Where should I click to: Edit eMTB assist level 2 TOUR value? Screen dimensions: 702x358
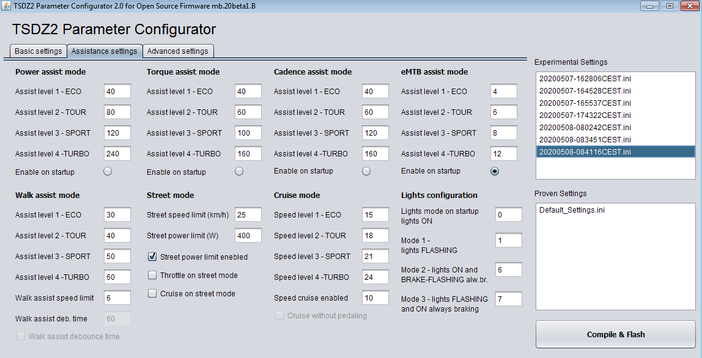504,112
